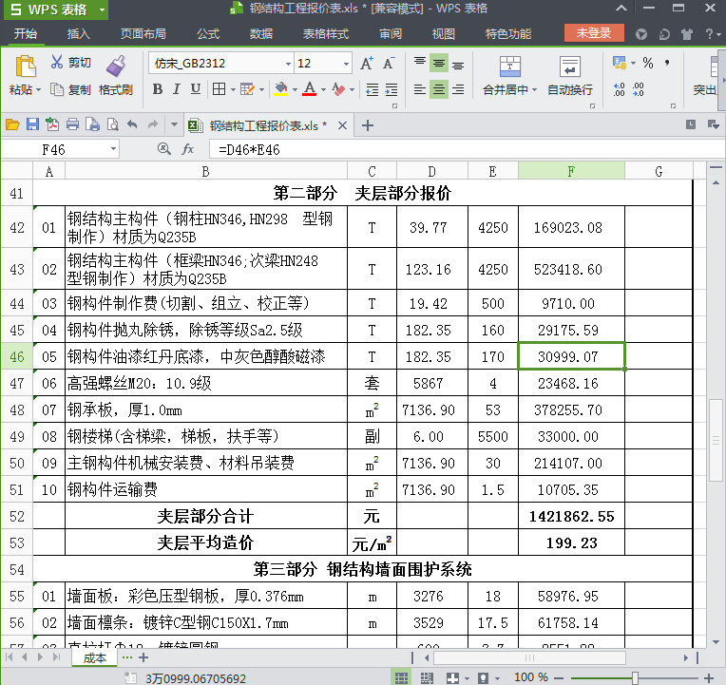
Task: Expand the border style dropdown arrow
Action: (233, 89)
